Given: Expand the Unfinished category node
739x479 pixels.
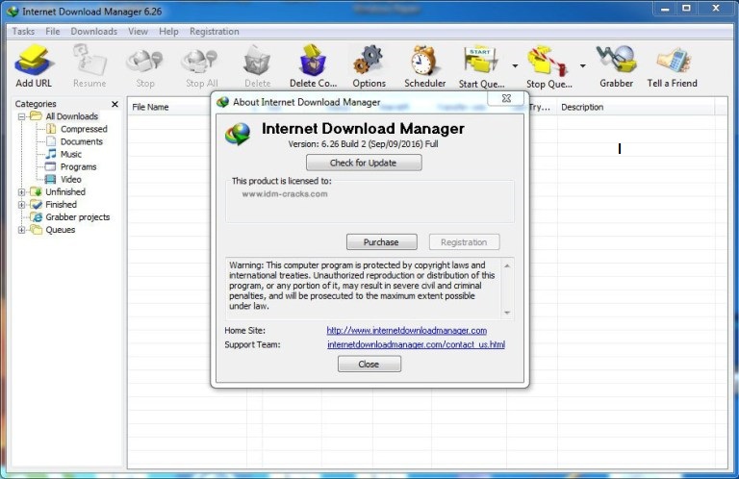Looking at the screenshot, I should click(21, 192).
